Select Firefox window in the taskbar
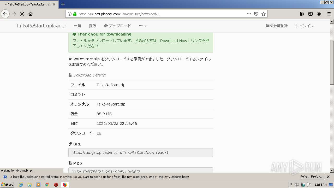Screen dimensions: 334x188 click(65, 185)
